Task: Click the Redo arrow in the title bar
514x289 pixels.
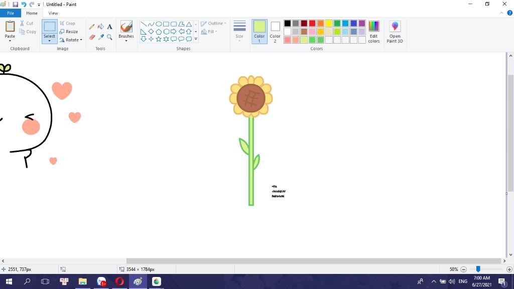Action: (32, 4)
